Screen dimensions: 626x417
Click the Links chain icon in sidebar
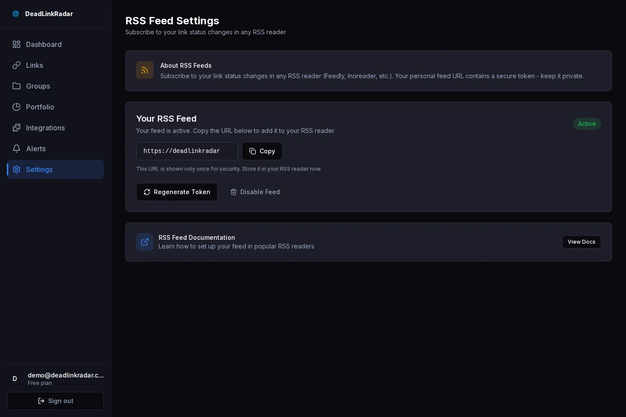tap(17, 65)
